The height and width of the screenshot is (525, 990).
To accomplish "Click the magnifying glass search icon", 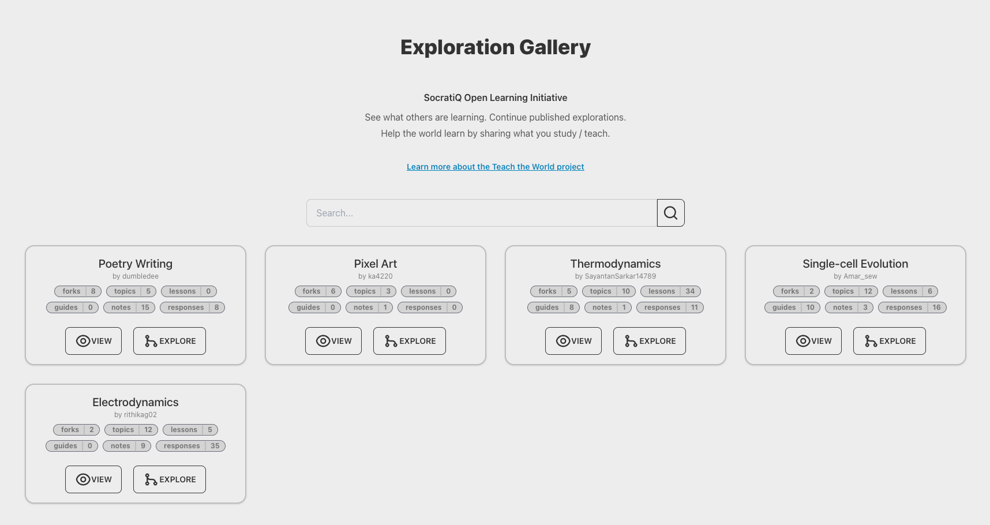I will point(670,213).
